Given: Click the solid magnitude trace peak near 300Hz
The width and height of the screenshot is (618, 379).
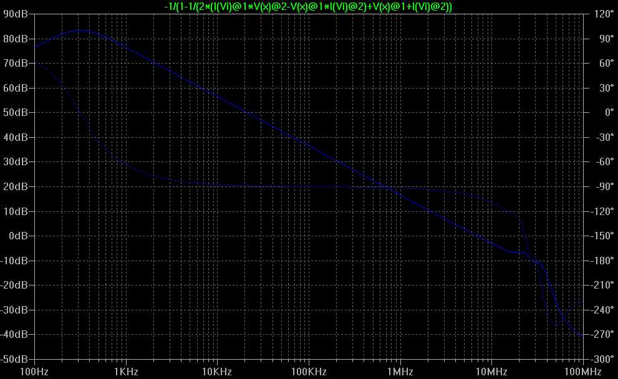Looking at the screenshot, I should click(80, 31).
